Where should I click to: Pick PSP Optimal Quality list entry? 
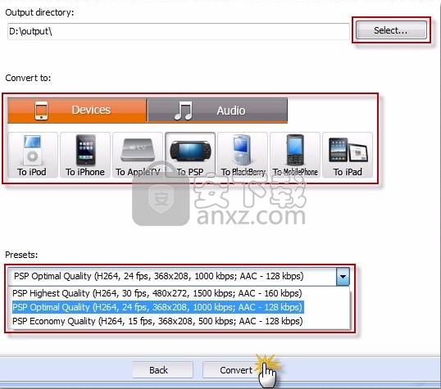pos(157,307)
